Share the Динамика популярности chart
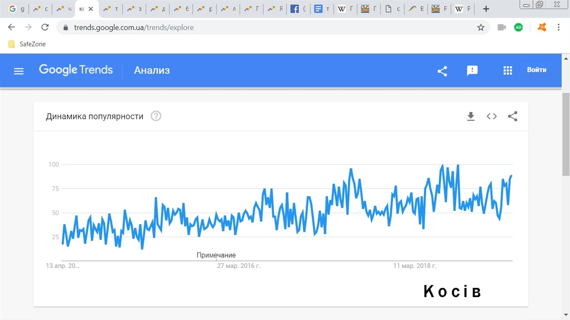The image size is (570, 320). 513,117
